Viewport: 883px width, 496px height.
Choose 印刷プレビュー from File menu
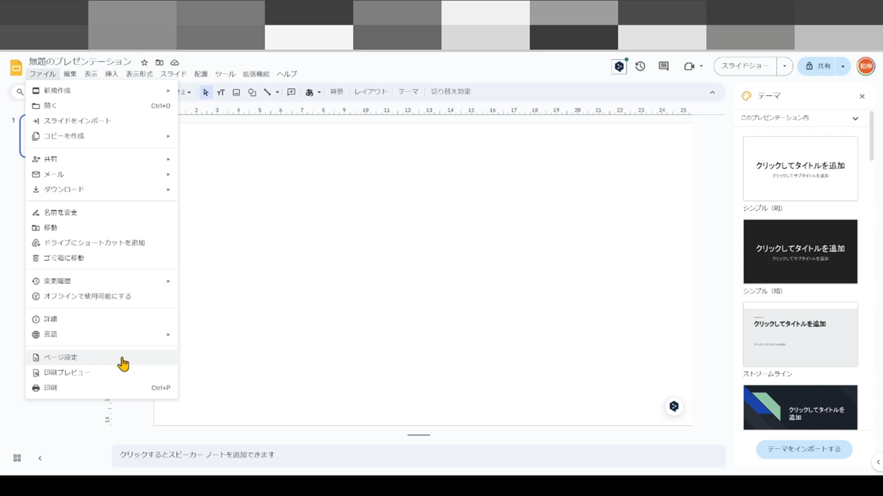pos(101,372)
